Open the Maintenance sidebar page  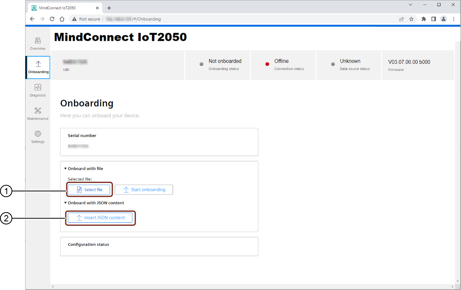pos(38,114)
